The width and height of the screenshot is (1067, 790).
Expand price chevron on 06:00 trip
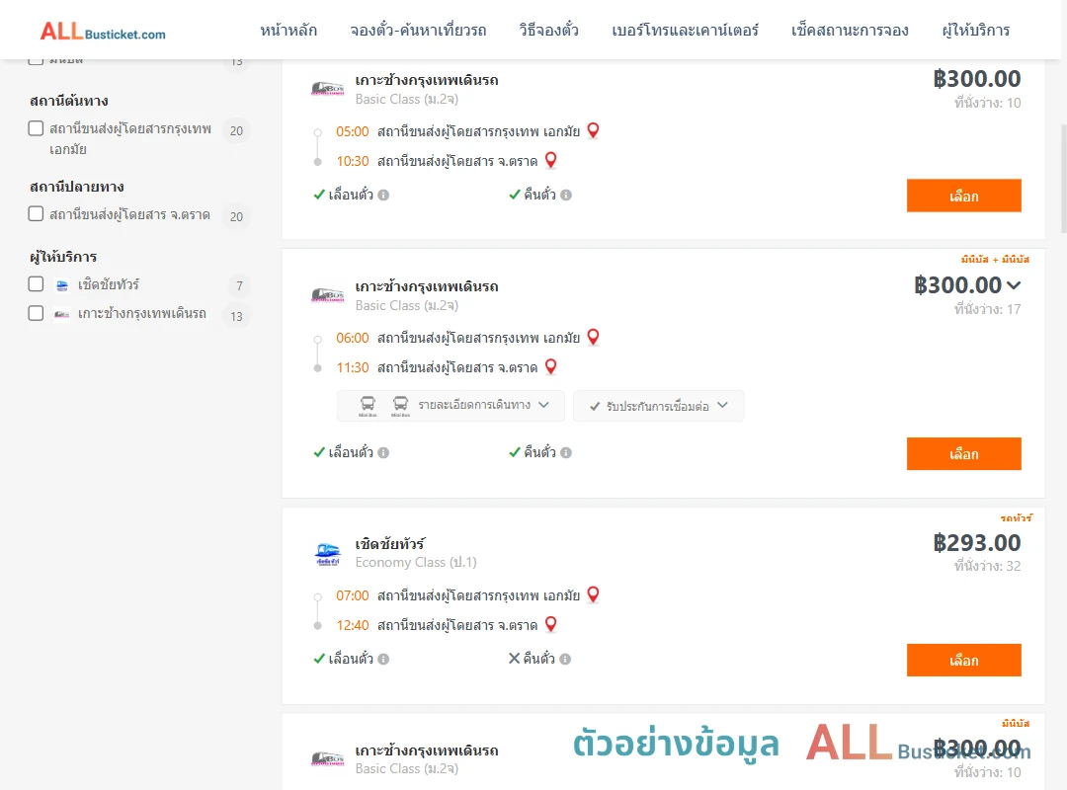click(x=1014, y=285)
